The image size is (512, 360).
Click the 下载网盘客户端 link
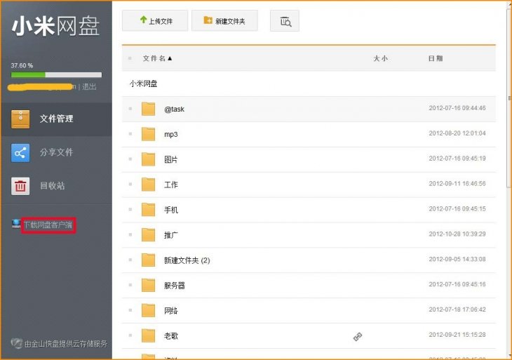(x=48, y=225)
